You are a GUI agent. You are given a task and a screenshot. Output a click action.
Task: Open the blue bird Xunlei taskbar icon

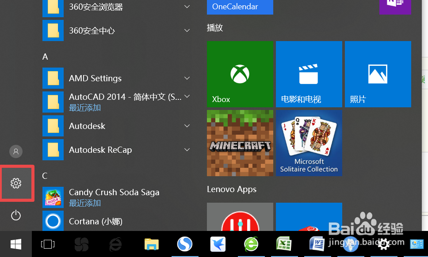tap(218, 244)
